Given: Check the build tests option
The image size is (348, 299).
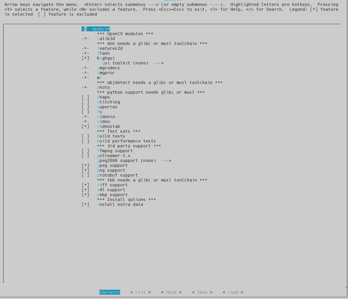Looking at the screenshot, I should (x=85, y=136).
